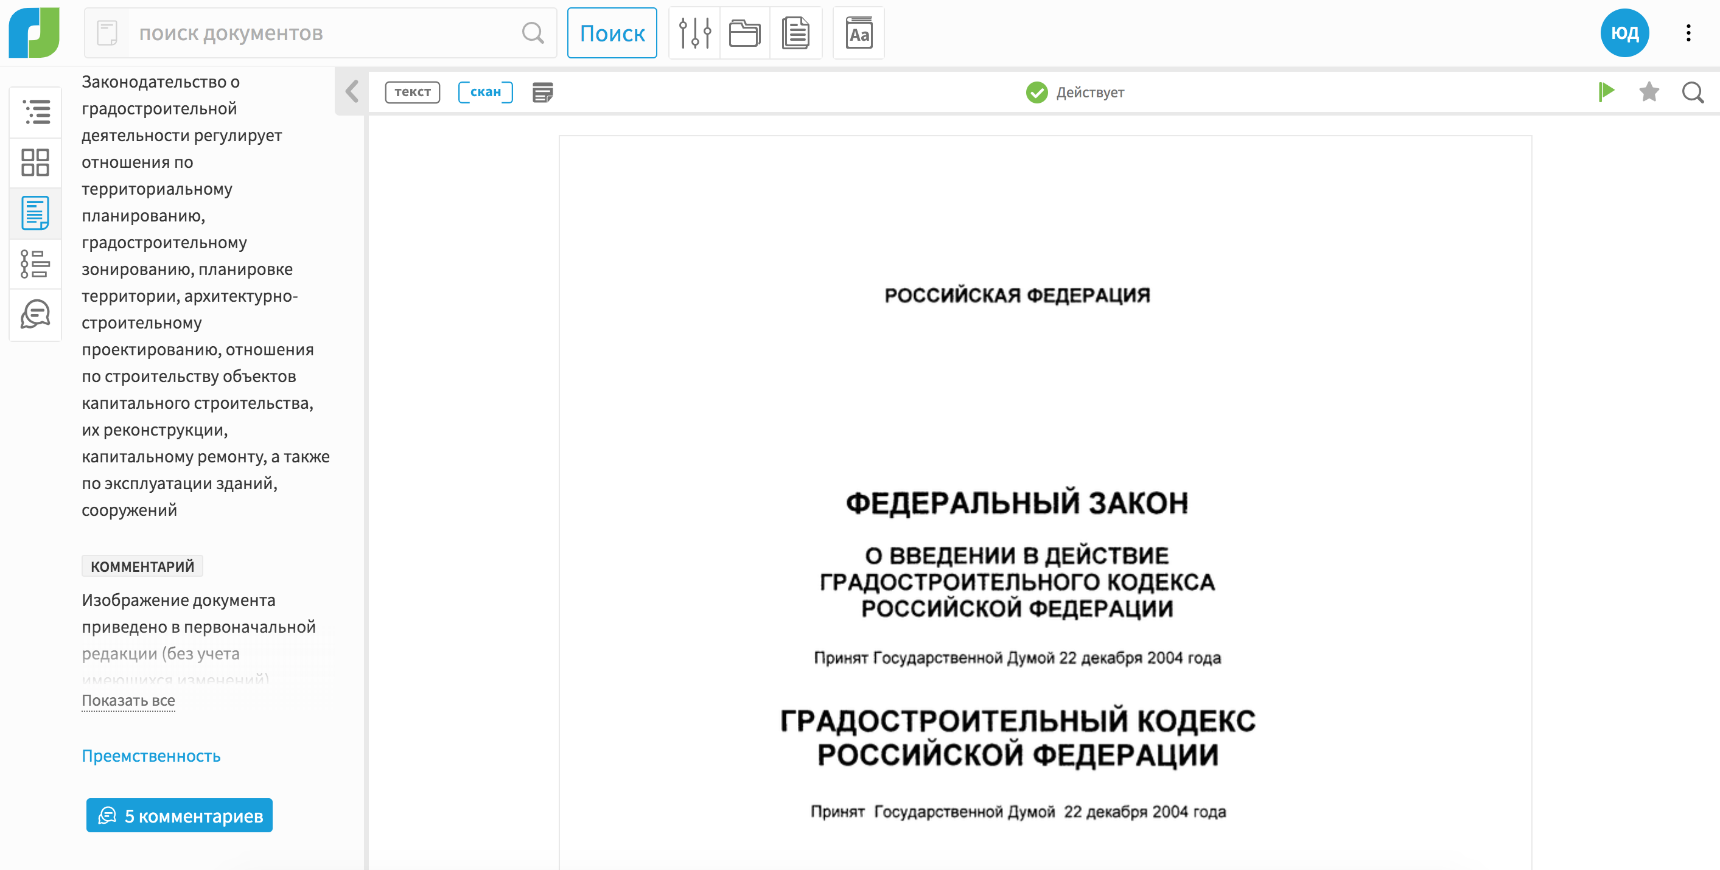
Task: Open the three-dot options menu
Action: [x=1688, y=32]
